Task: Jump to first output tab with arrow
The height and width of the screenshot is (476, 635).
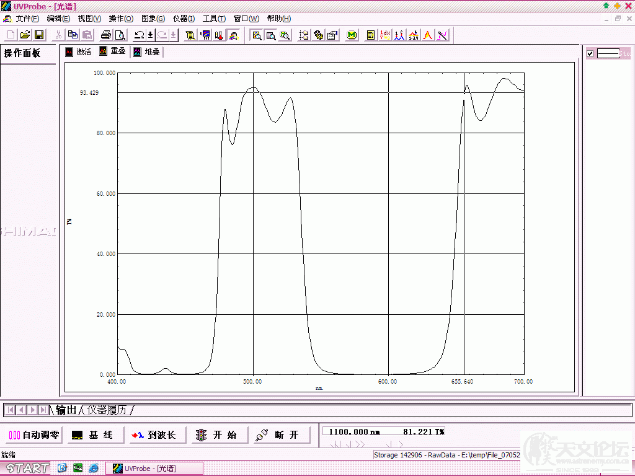Action: click(x=11, y=410)
